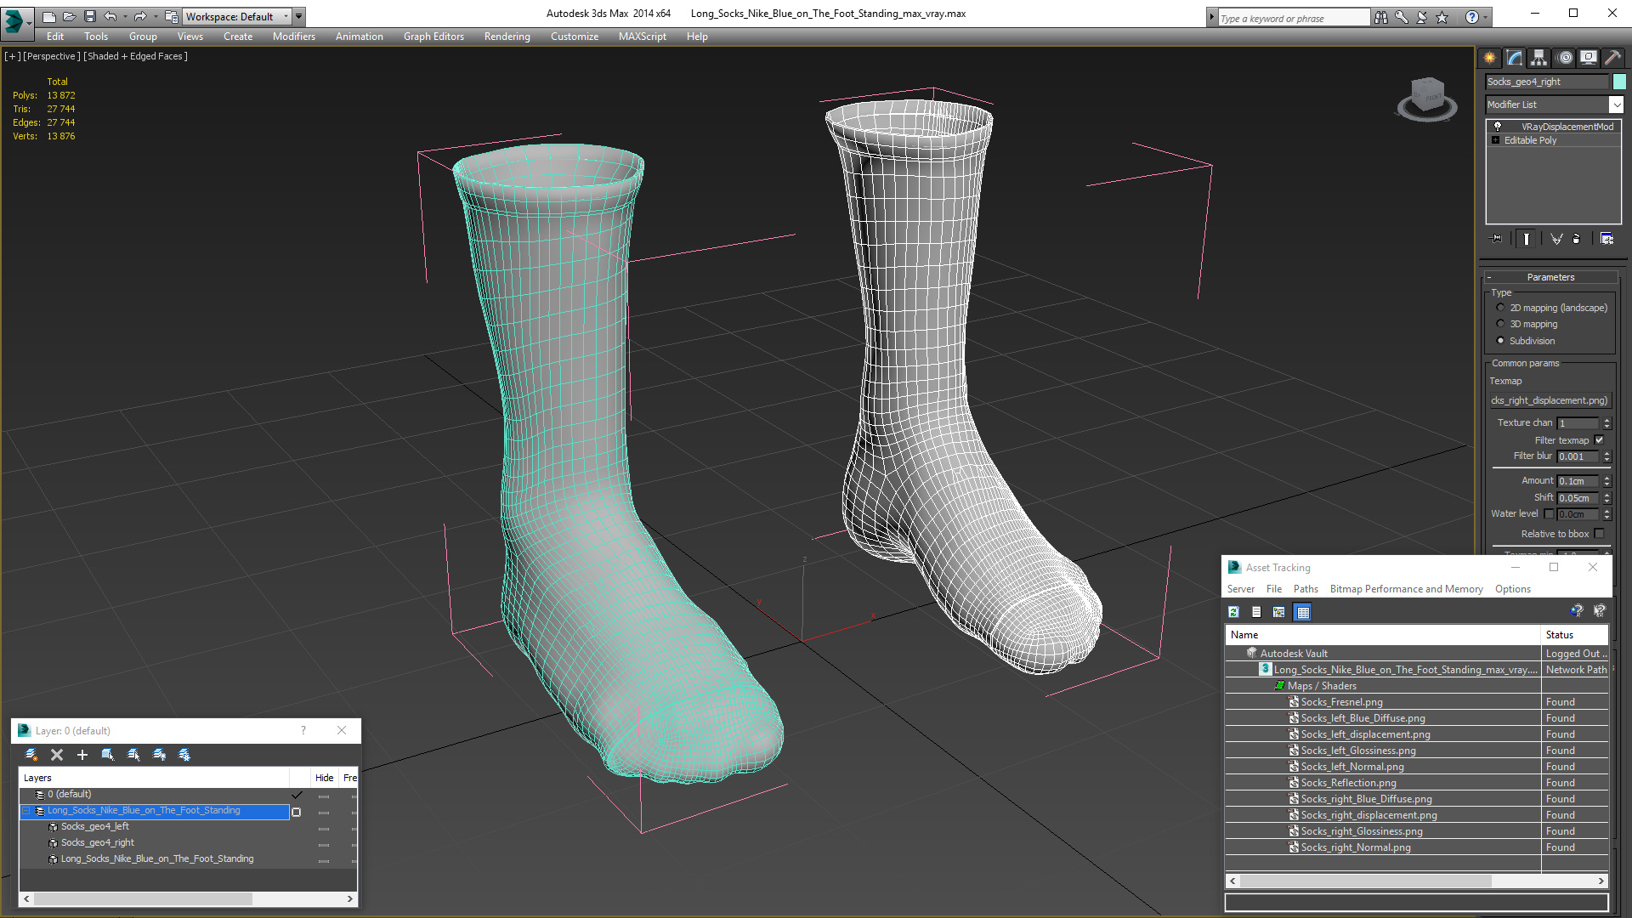Click the Open File toolbar icon

(x=69, y=16)
